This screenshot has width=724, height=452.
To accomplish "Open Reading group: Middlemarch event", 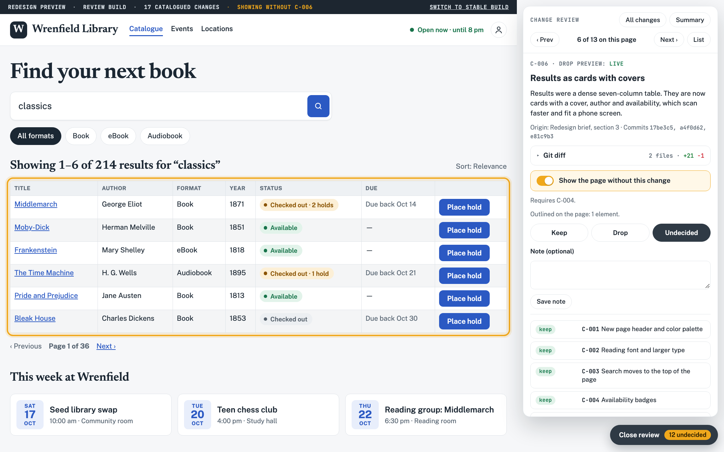I will [426, 415].
